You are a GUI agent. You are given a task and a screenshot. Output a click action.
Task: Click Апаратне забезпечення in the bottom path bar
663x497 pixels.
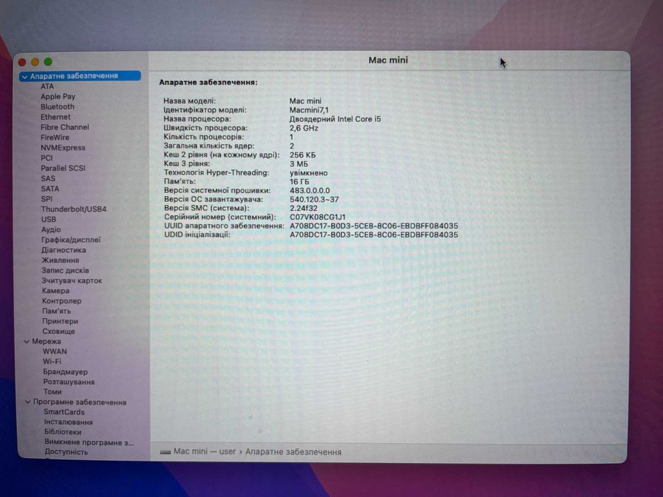coord(293,452)
